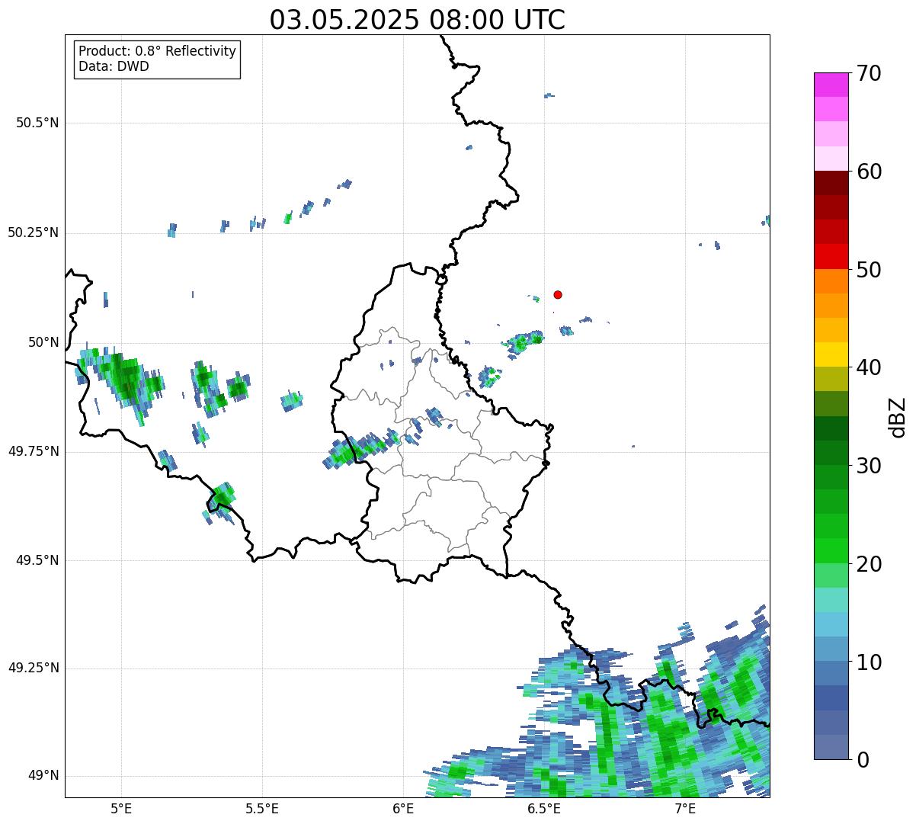Click the dark maroon colorbar segment below 60
Screen dimensions: 916x824
[x=831, y=183]
